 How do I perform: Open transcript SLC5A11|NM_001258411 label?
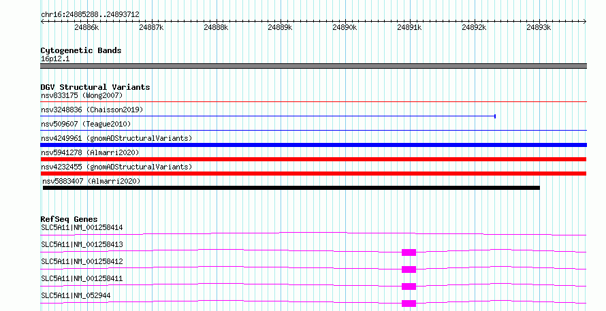click(82, 278)
